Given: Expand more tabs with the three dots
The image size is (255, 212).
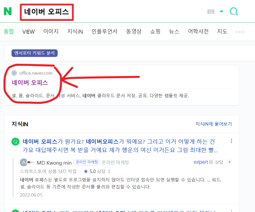Looking at the screenshot, I should [x=240, y=32].
